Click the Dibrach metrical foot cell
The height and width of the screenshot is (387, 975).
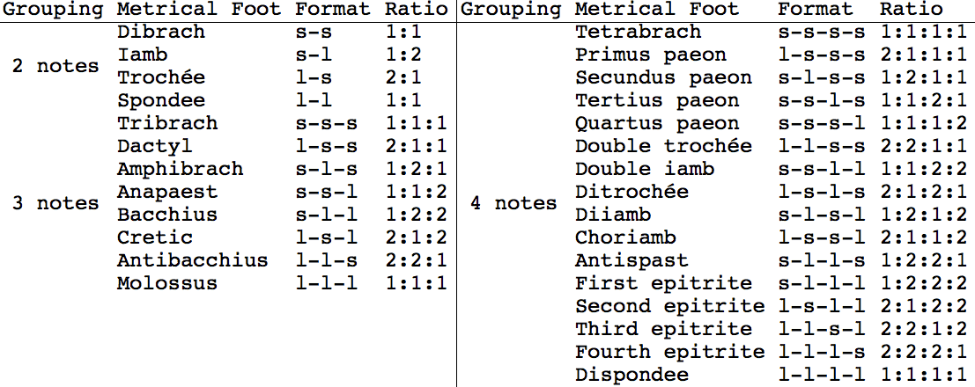pyautogui.click(x=161, y=33)
